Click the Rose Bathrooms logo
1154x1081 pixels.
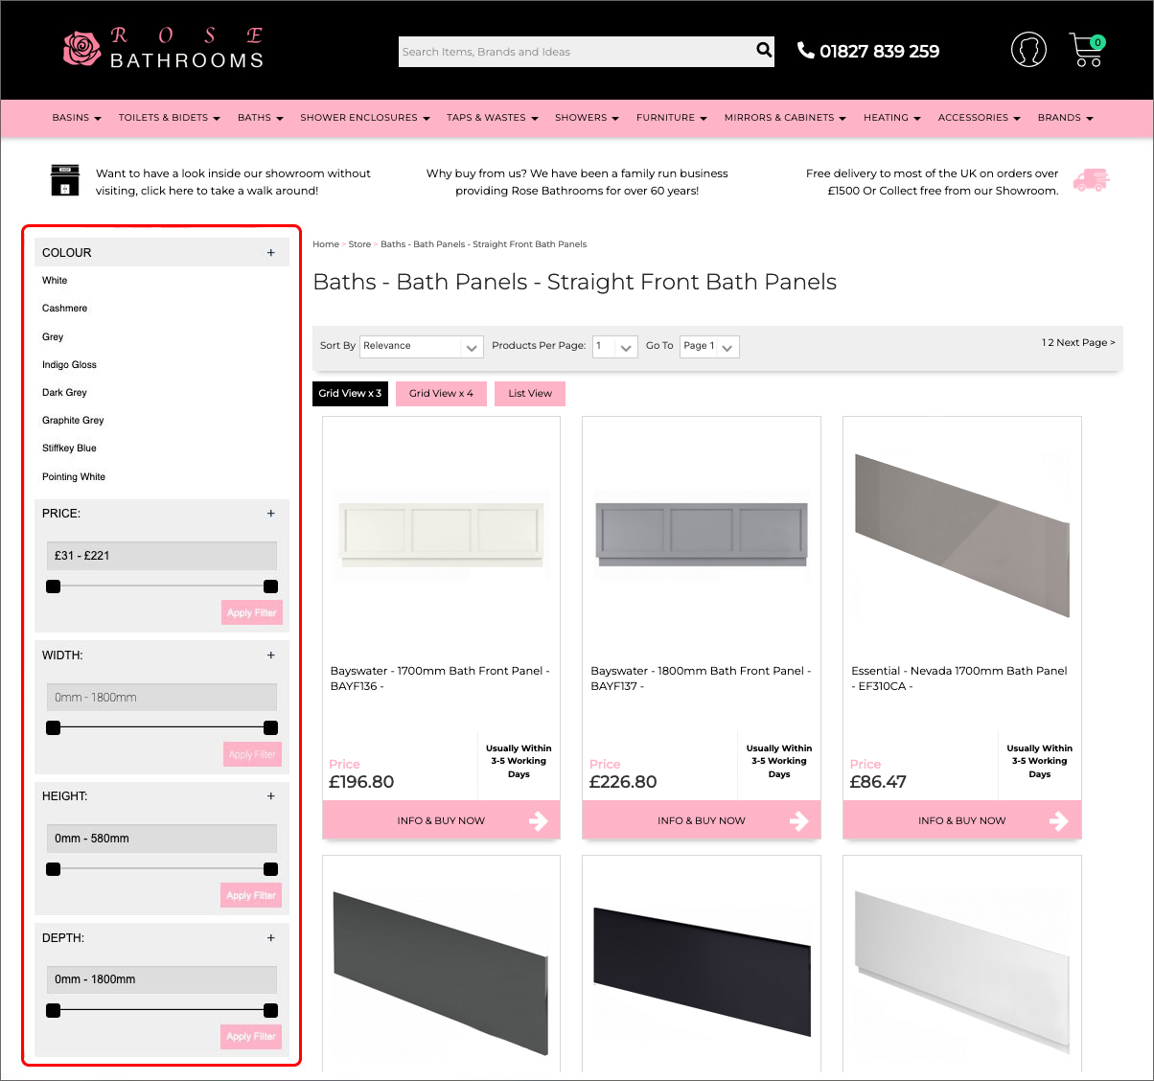click(x=161, y=49)
